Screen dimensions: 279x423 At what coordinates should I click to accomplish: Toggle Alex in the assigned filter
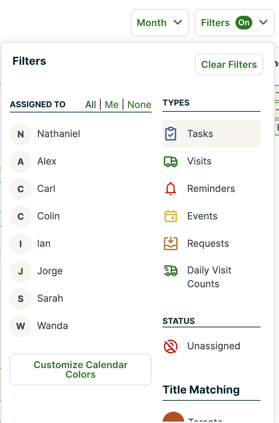coord(47,161)
